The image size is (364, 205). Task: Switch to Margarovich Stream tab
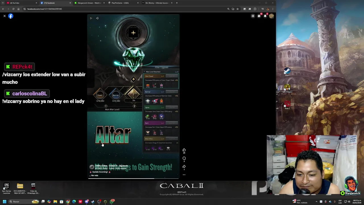point(89,3)
